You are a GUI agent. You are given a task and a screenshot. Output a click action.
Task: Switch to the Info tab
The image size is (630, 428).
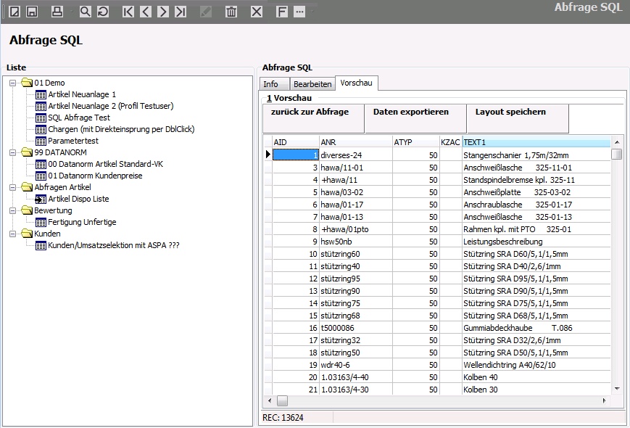point(275,84)
